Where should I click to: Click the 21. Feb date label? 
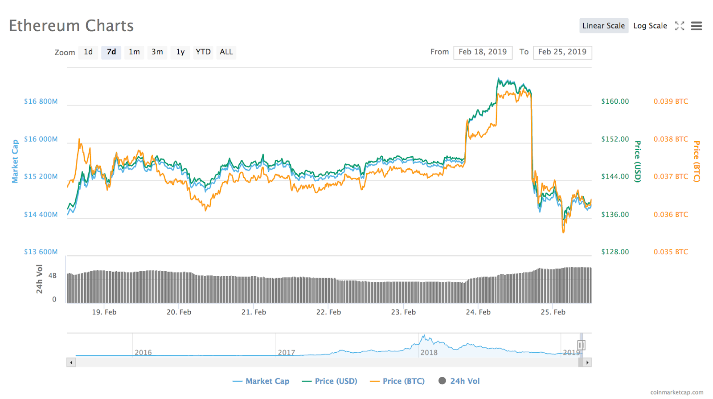click(254, 312)
